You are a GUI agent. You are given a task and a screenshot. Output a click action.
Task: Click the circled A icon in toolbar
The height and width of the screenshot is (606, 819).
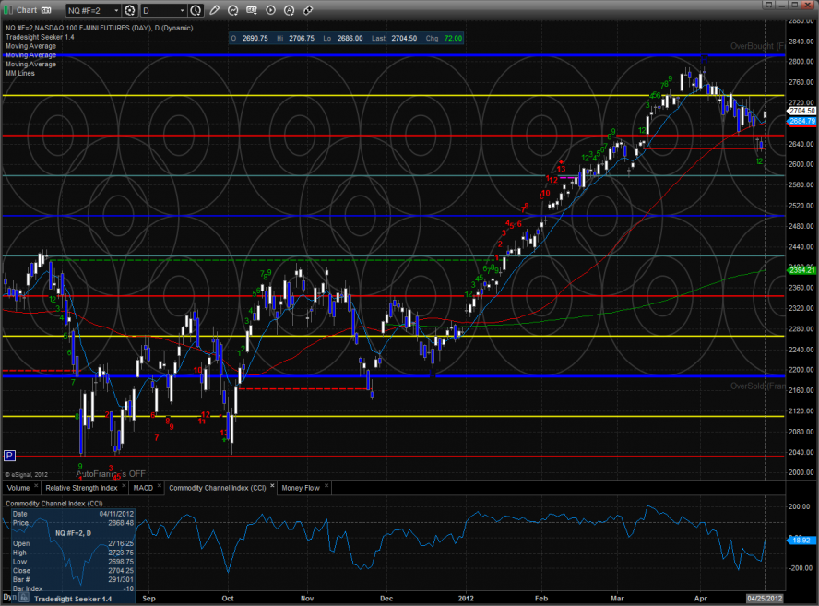tap(289, 10)
